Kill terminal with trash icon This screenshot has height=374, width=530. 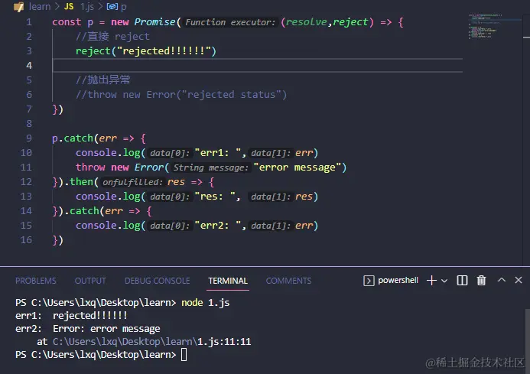click(x=481, y=281)
